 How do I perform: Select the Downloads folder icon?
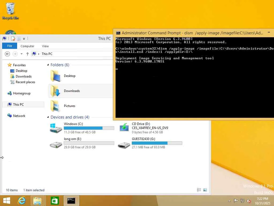pyautogui.click(x=56, y=91)
